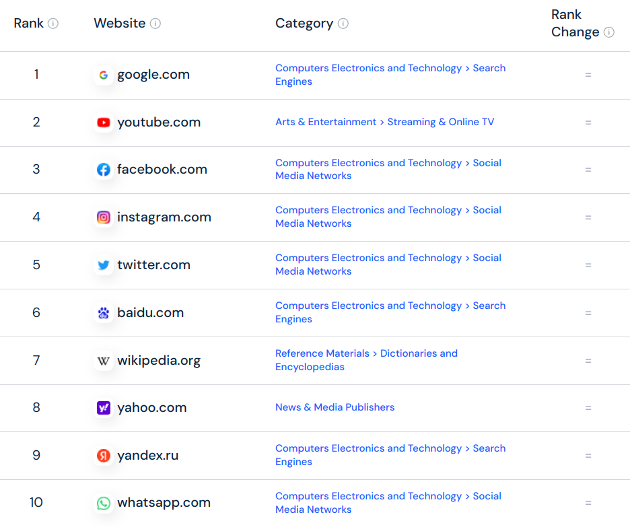Click the Baidu paw icon

tap(104, 313)
